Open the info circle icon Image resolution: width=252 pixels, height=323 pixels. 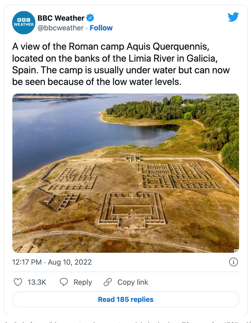[x=234, y=262]
